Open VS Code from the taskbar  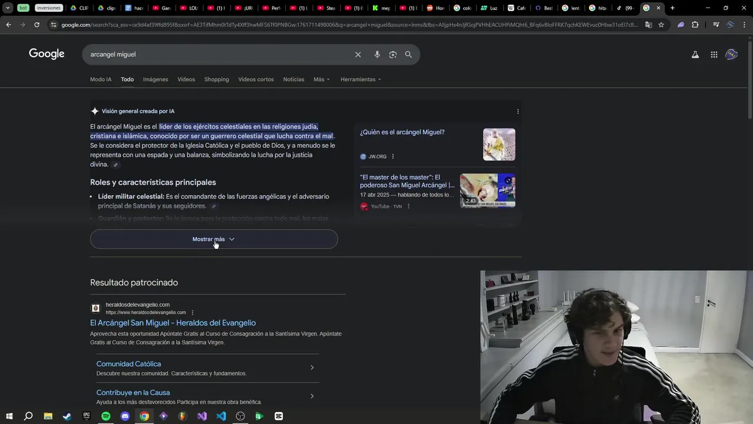[x=221, y=416]
